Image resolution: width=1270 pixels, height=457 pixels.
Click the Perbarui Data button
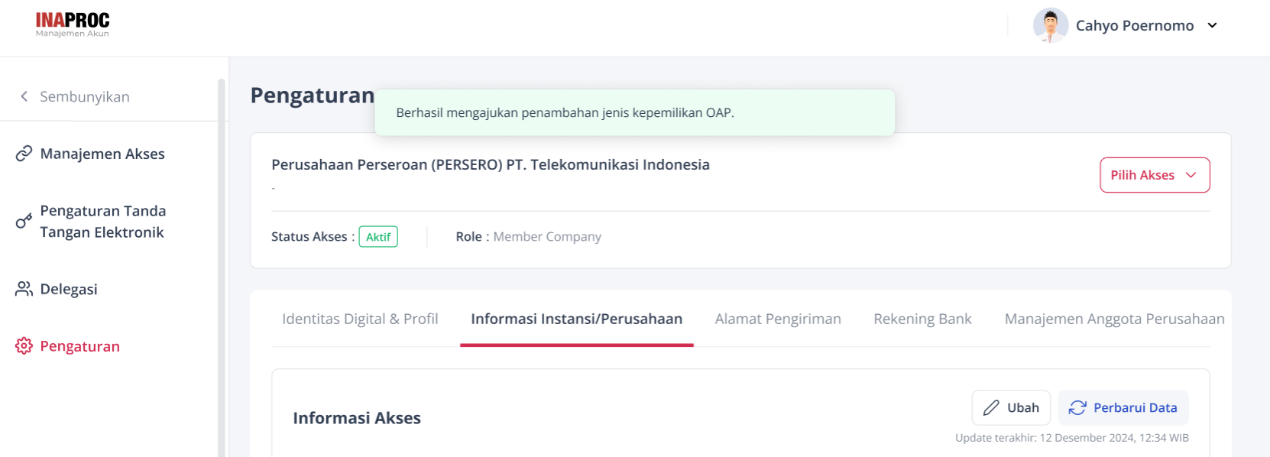click(x=1123, y=407)
